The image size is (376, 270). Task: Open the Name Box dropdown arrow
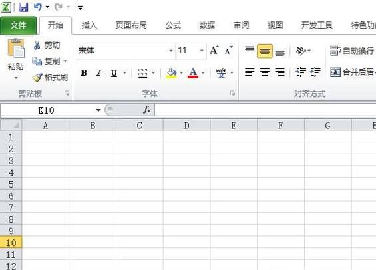point(98,110)
